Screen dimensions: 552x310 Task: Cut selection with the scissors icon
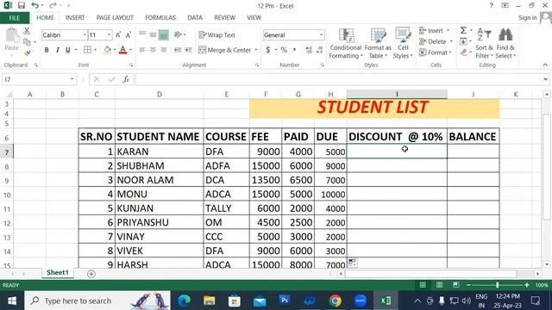point(27,31)
